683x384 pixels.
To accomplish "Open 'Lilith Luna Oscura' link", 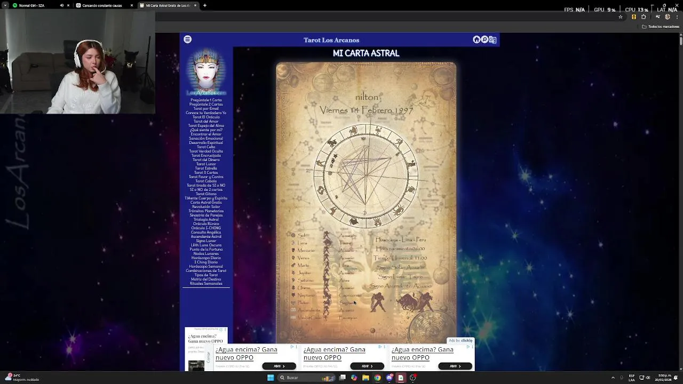I will pyautogui.click(x=206, y=245).
